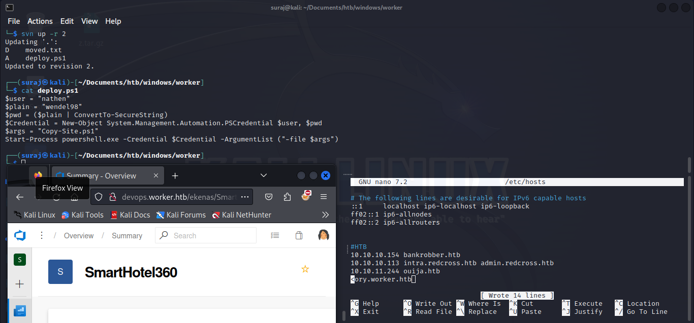Open the terminal File menu
Viewport: 694px width, 323px height.
pyautogui.click(x=14, y=21)
